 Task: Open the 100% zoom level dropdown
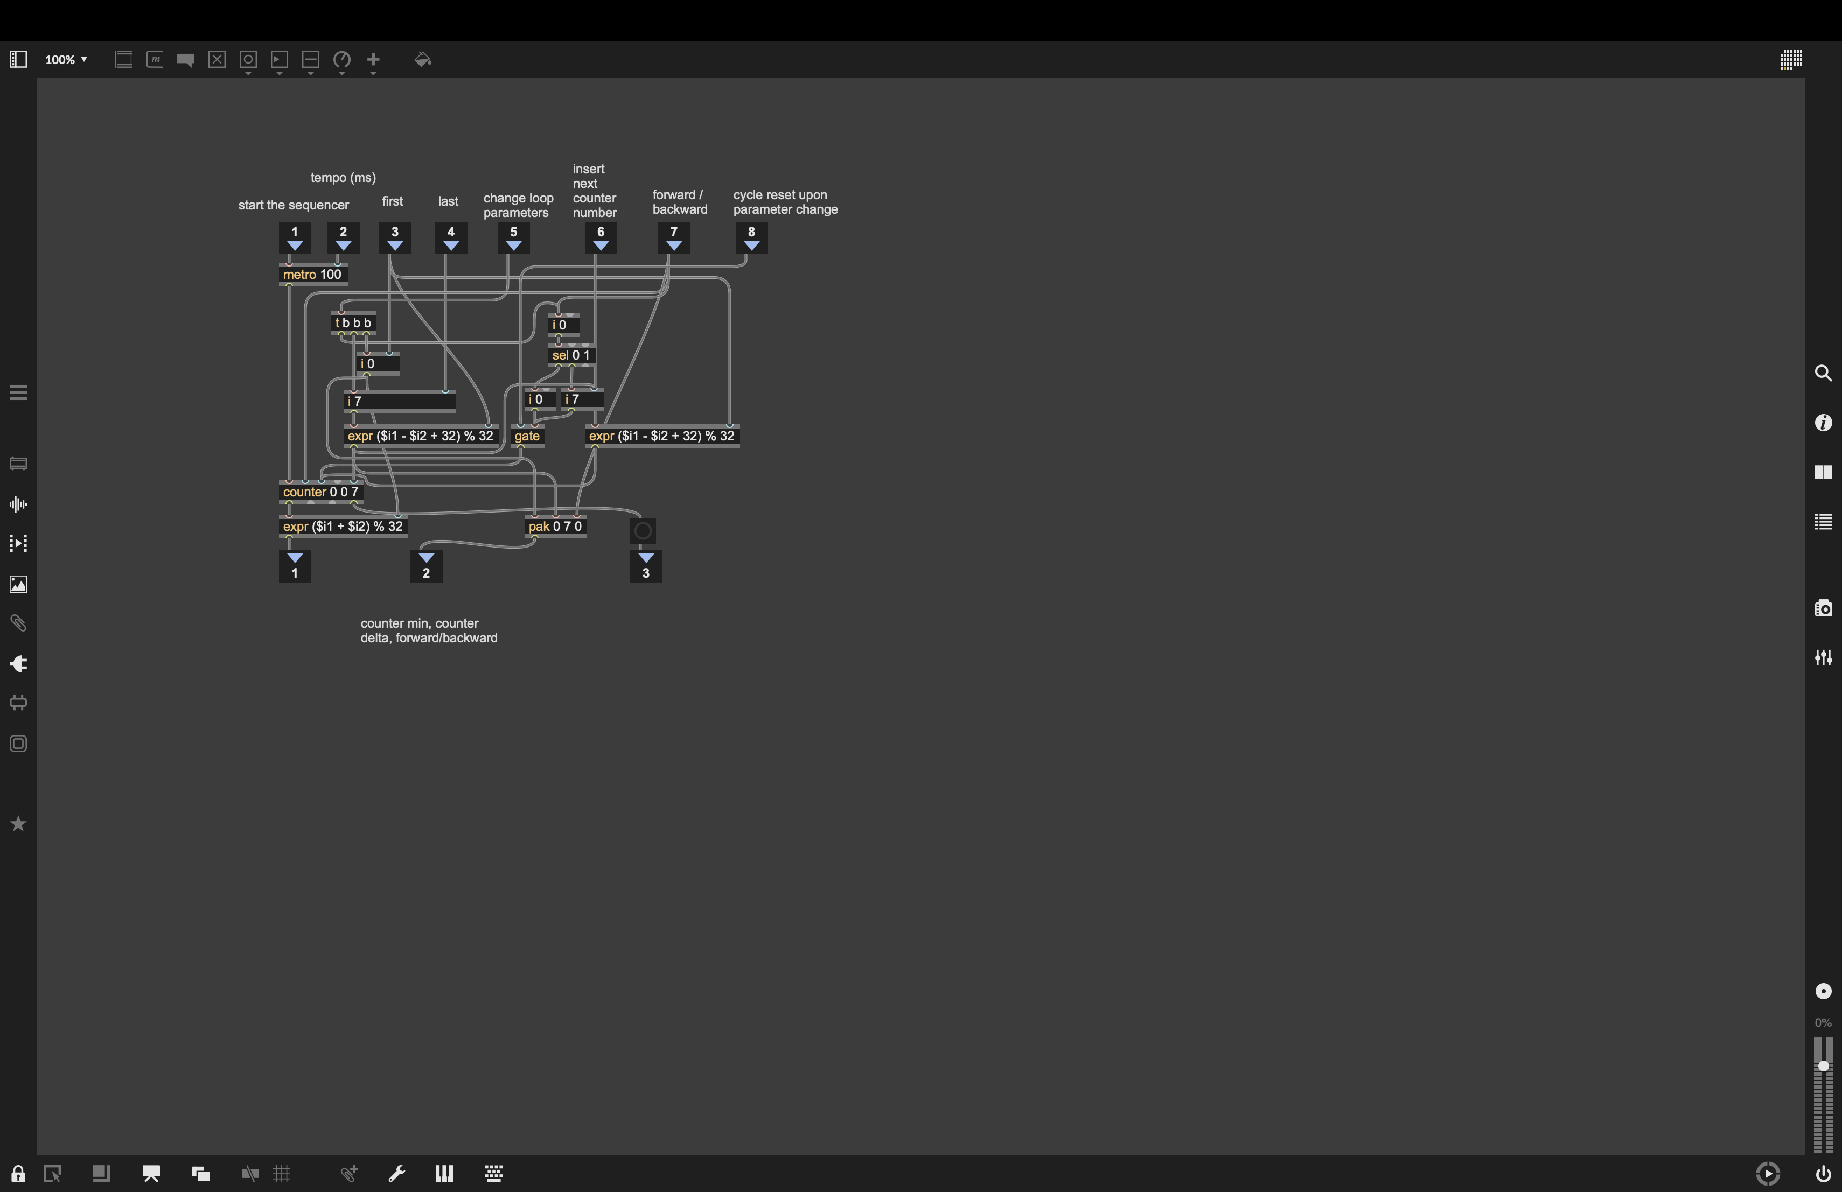(66, 60)
